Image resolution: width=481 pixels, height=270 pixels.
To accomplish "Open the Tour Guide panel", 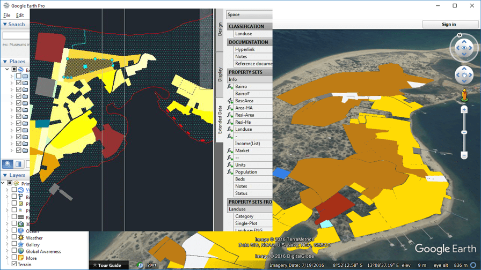I will [106, 265].
